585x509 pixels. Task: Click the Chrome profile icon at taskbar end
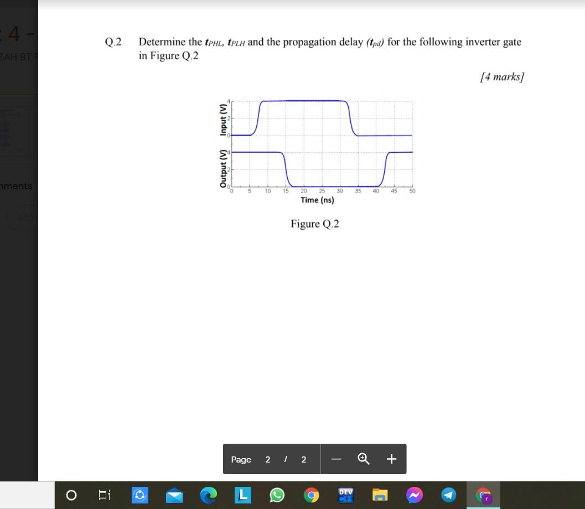[x=483, y=495]
